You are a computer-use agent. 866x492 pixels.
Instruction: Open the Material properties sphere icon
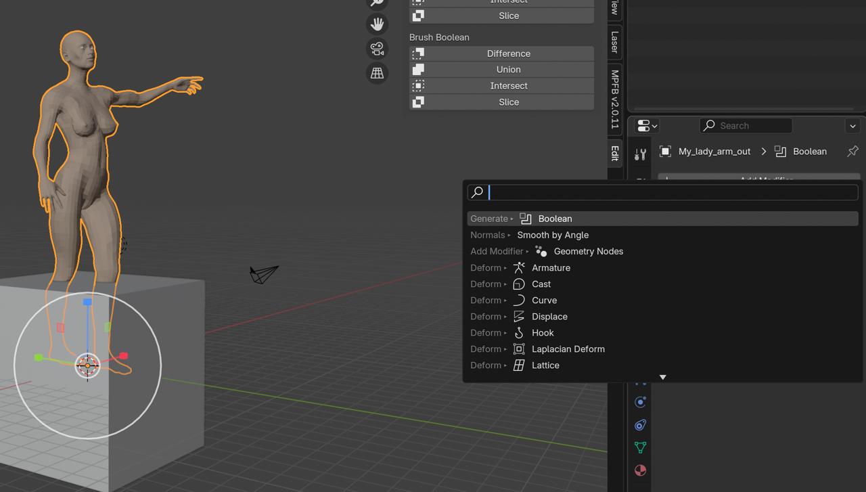[x=640, y=470]
